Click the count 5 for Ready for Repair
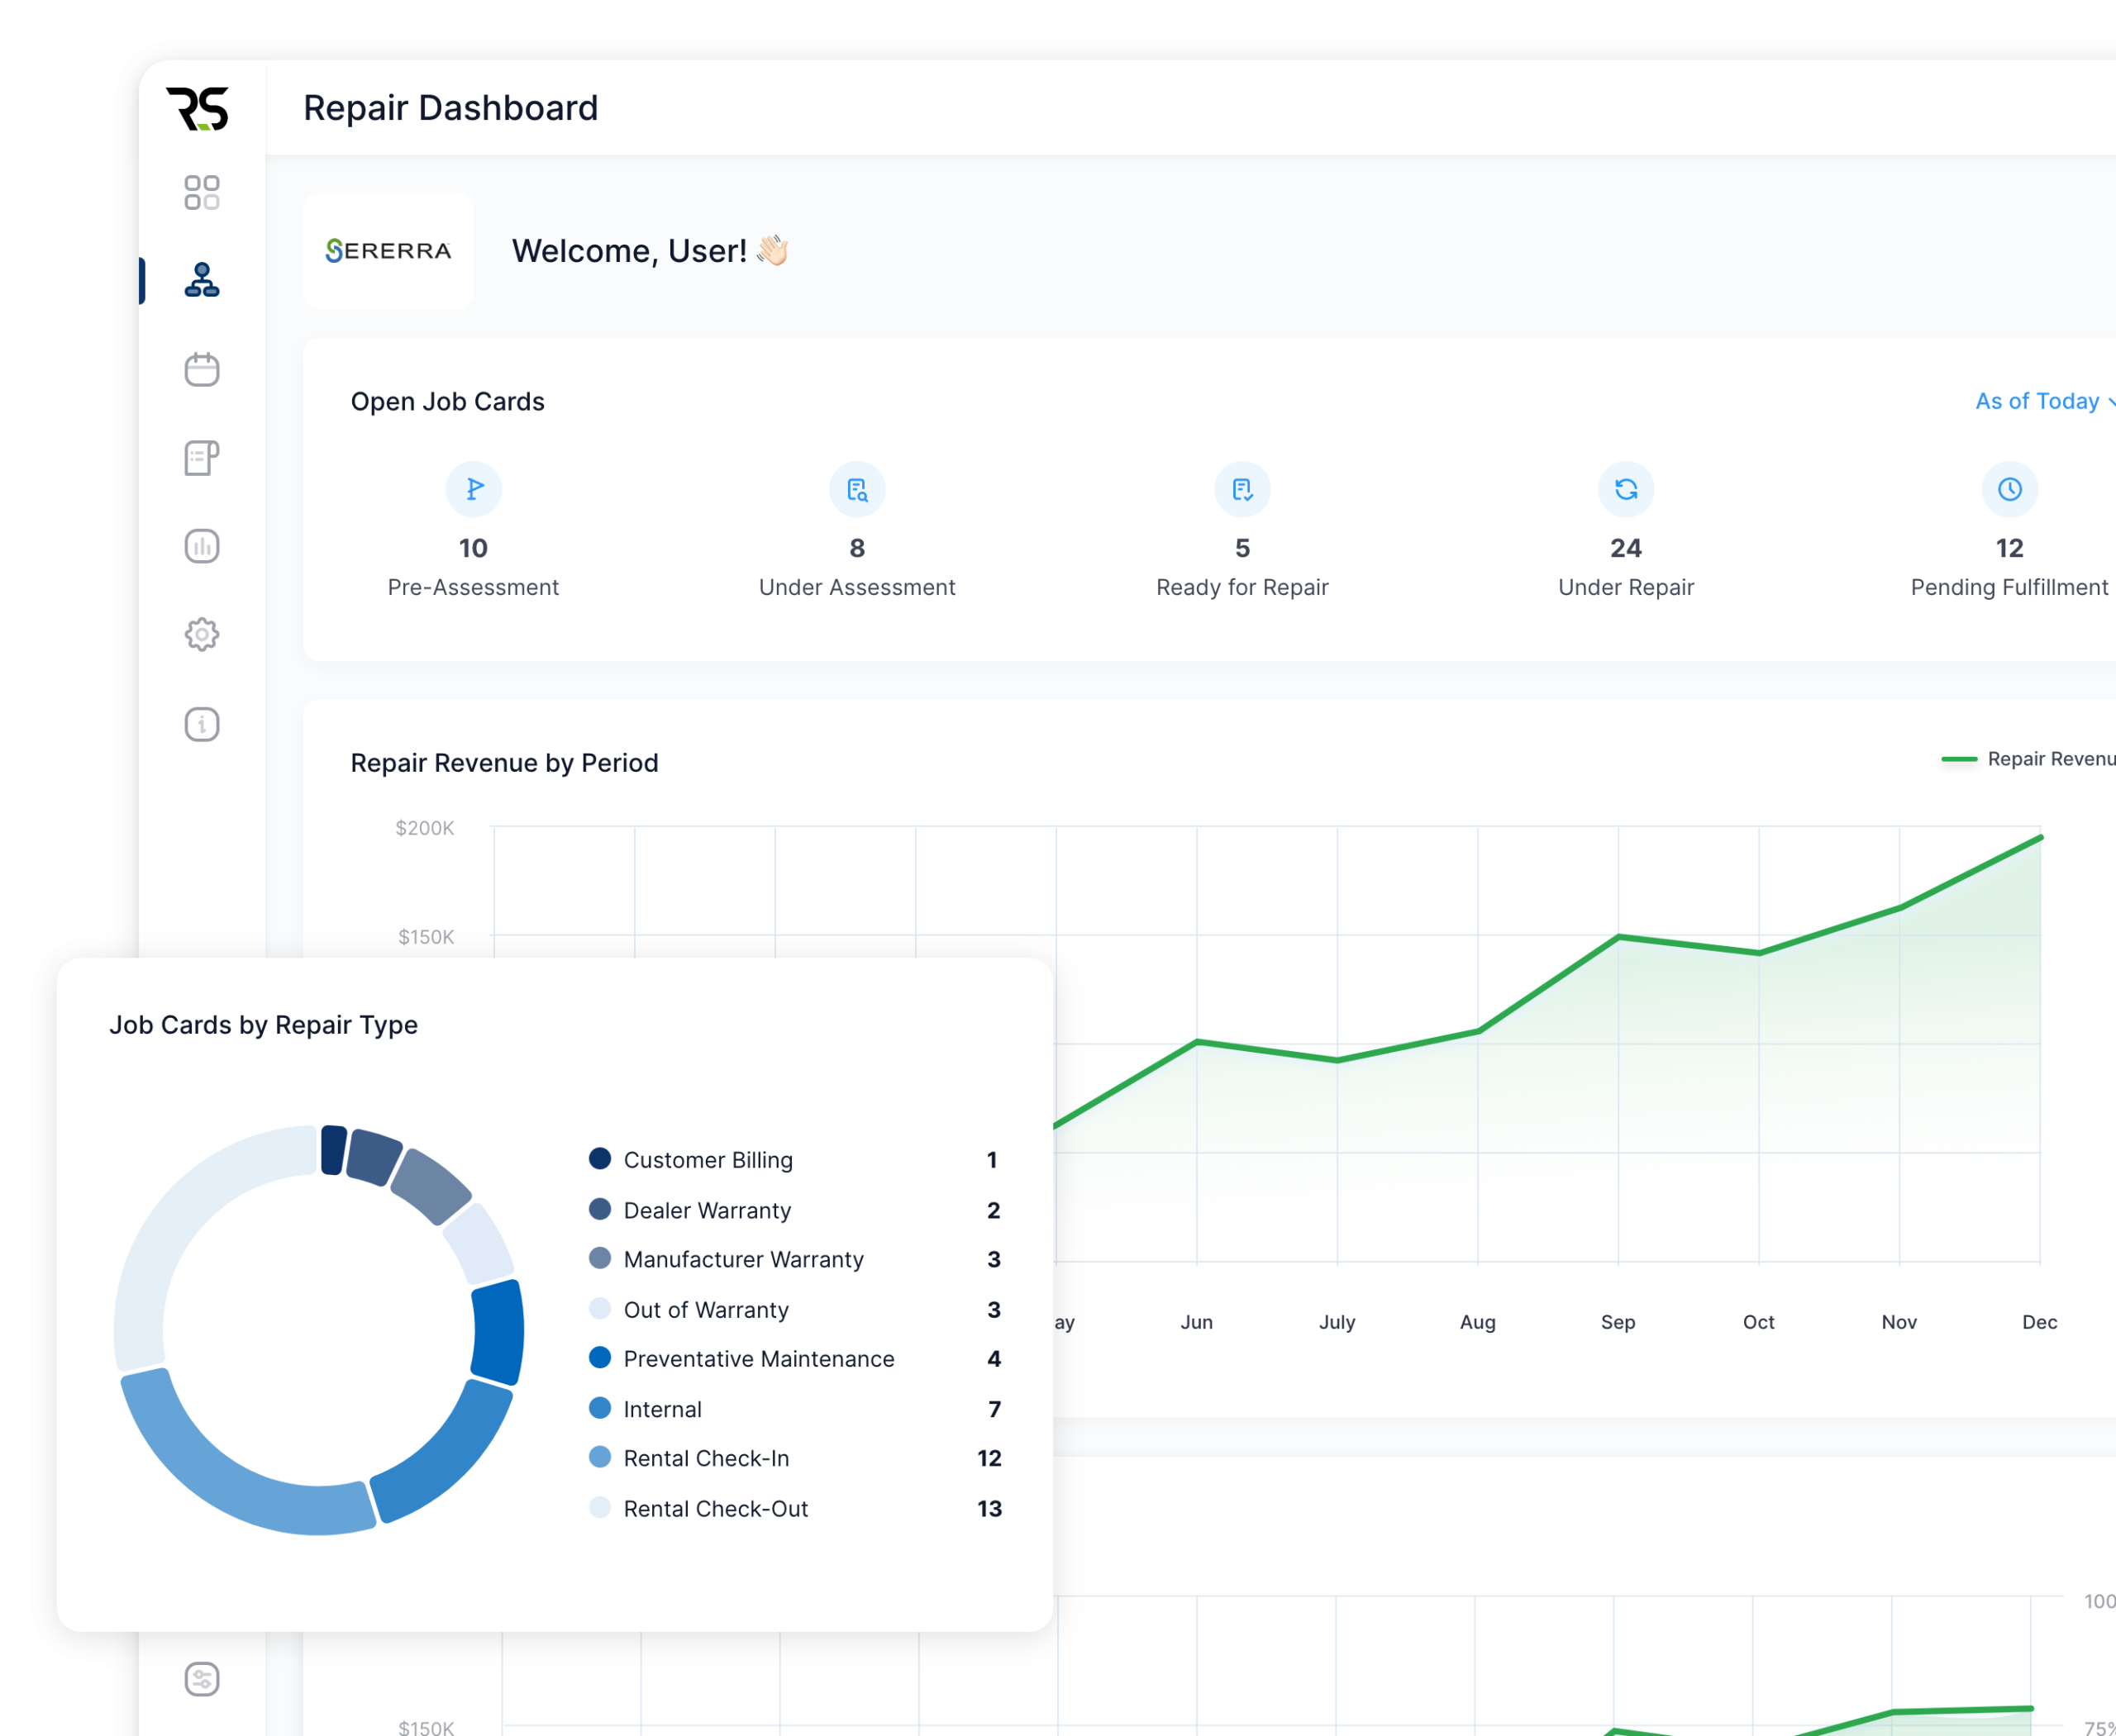This screenshot has width=2116, height=1736. click(1242, 548)
